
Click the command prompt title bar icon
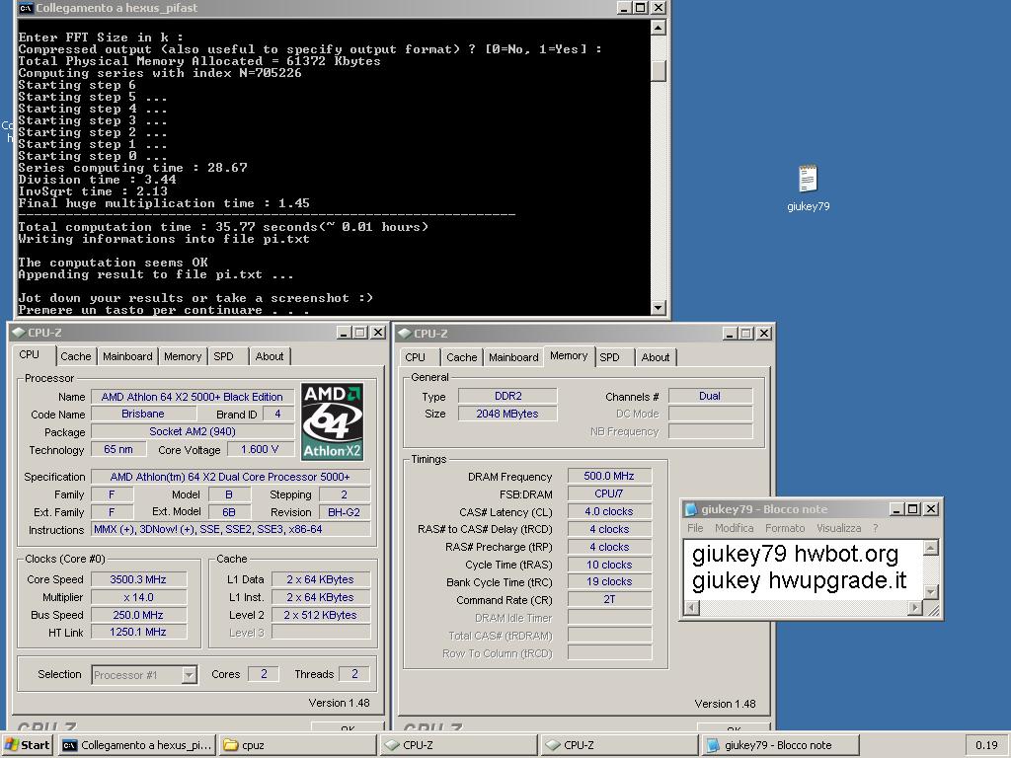[26, 8]
